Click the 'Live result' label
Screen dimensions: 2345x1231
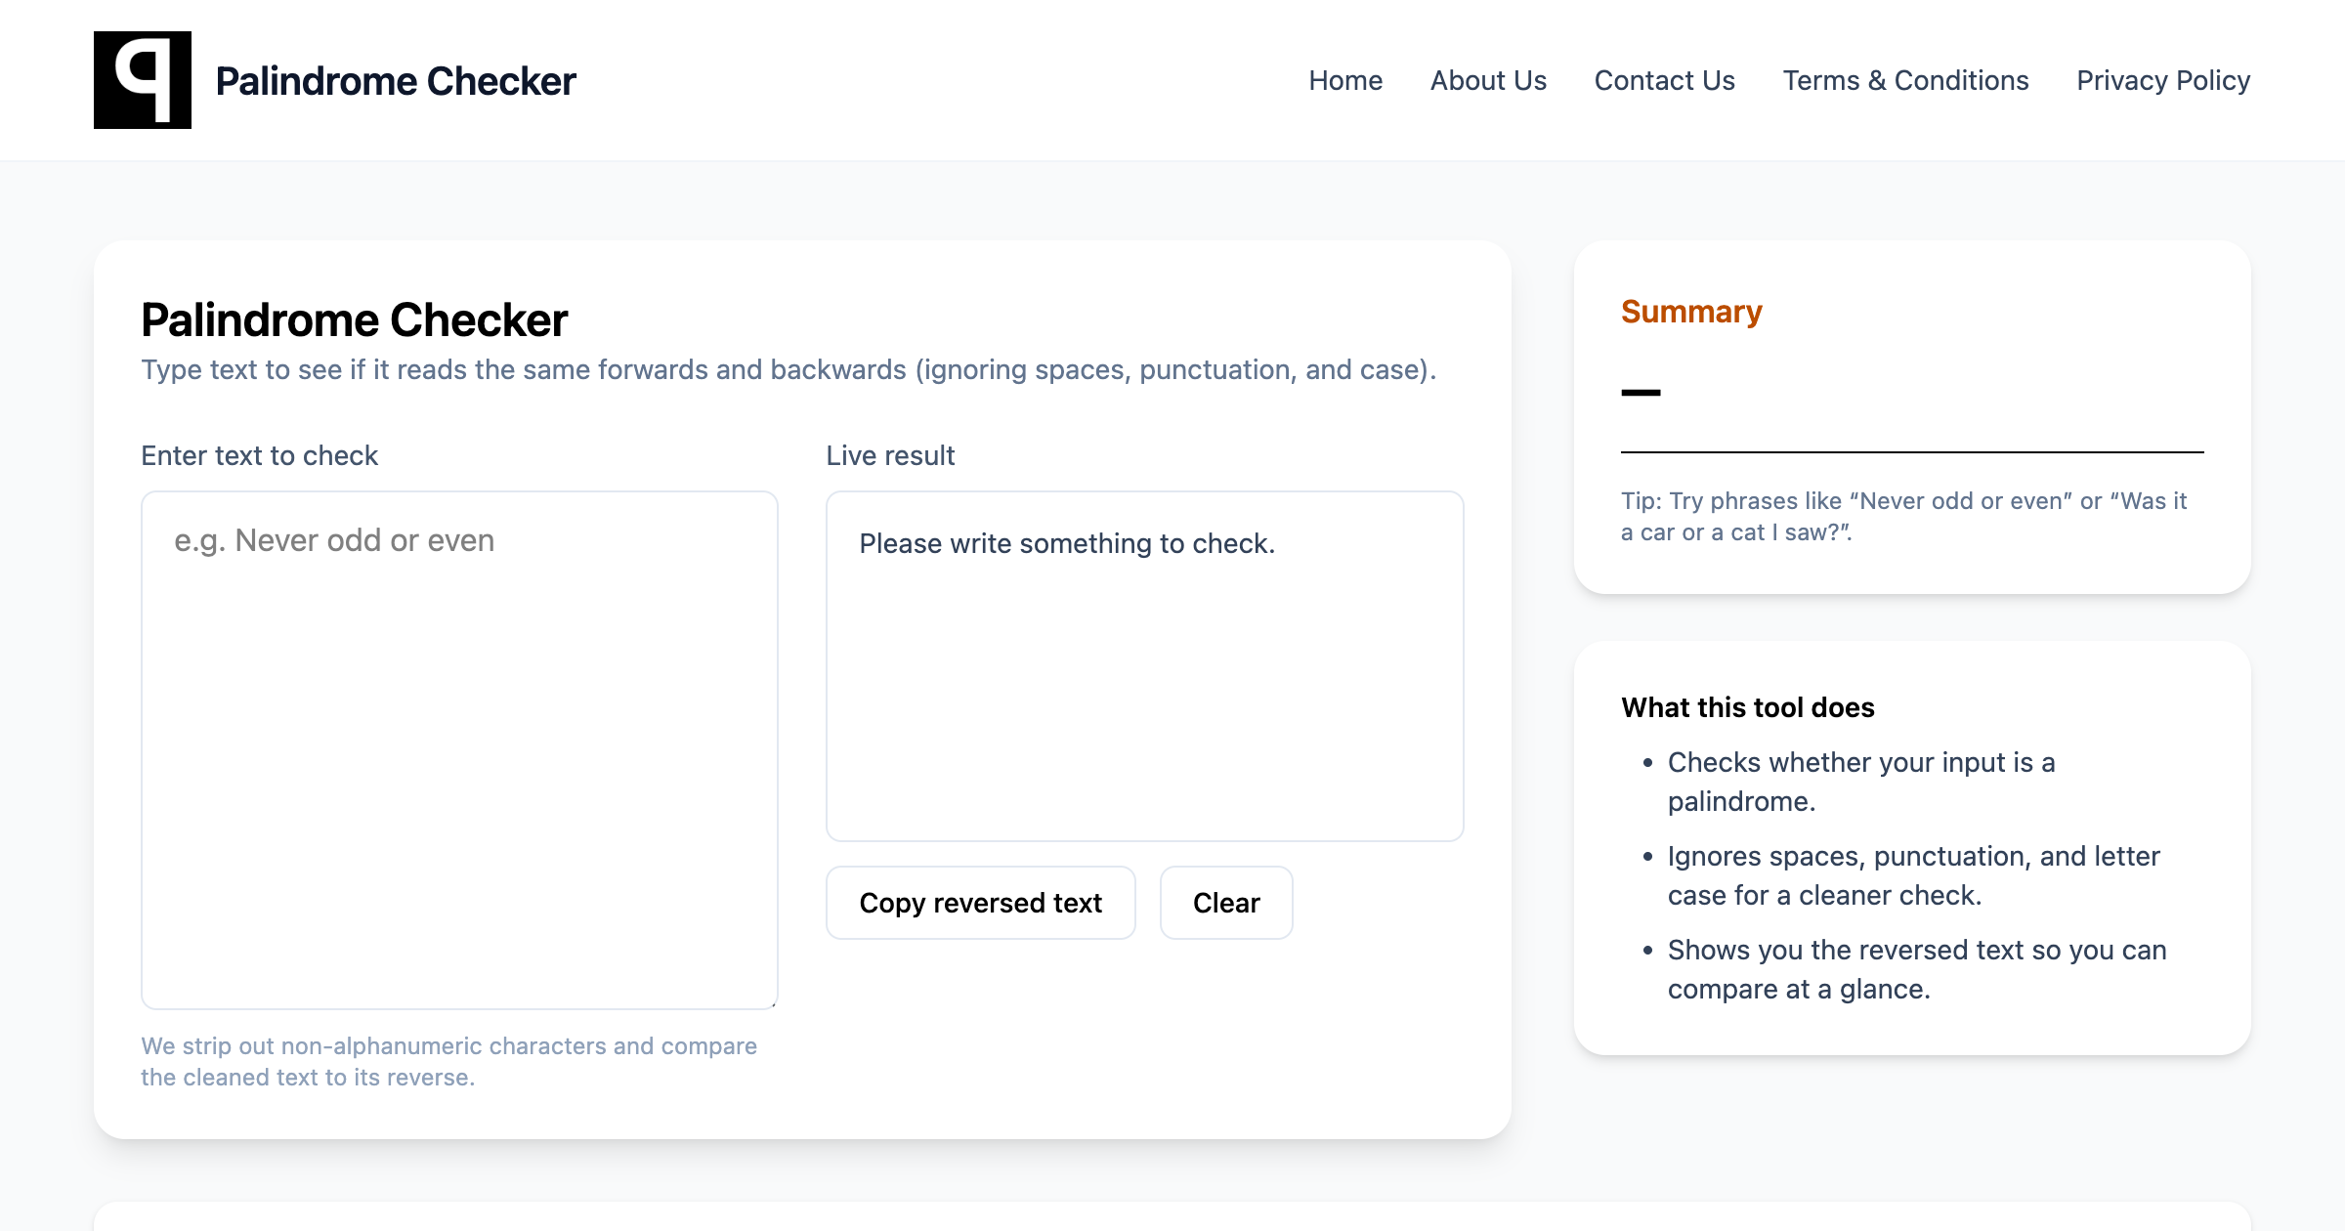890,455
